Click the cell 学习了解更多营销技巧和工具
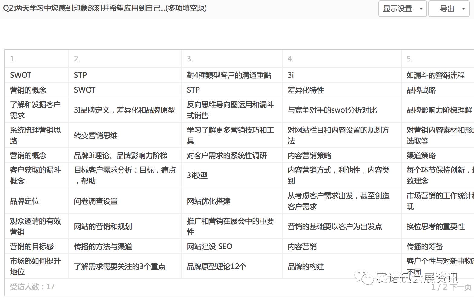The height and width of the screenshot is (299, 474). tap(232, 135)
